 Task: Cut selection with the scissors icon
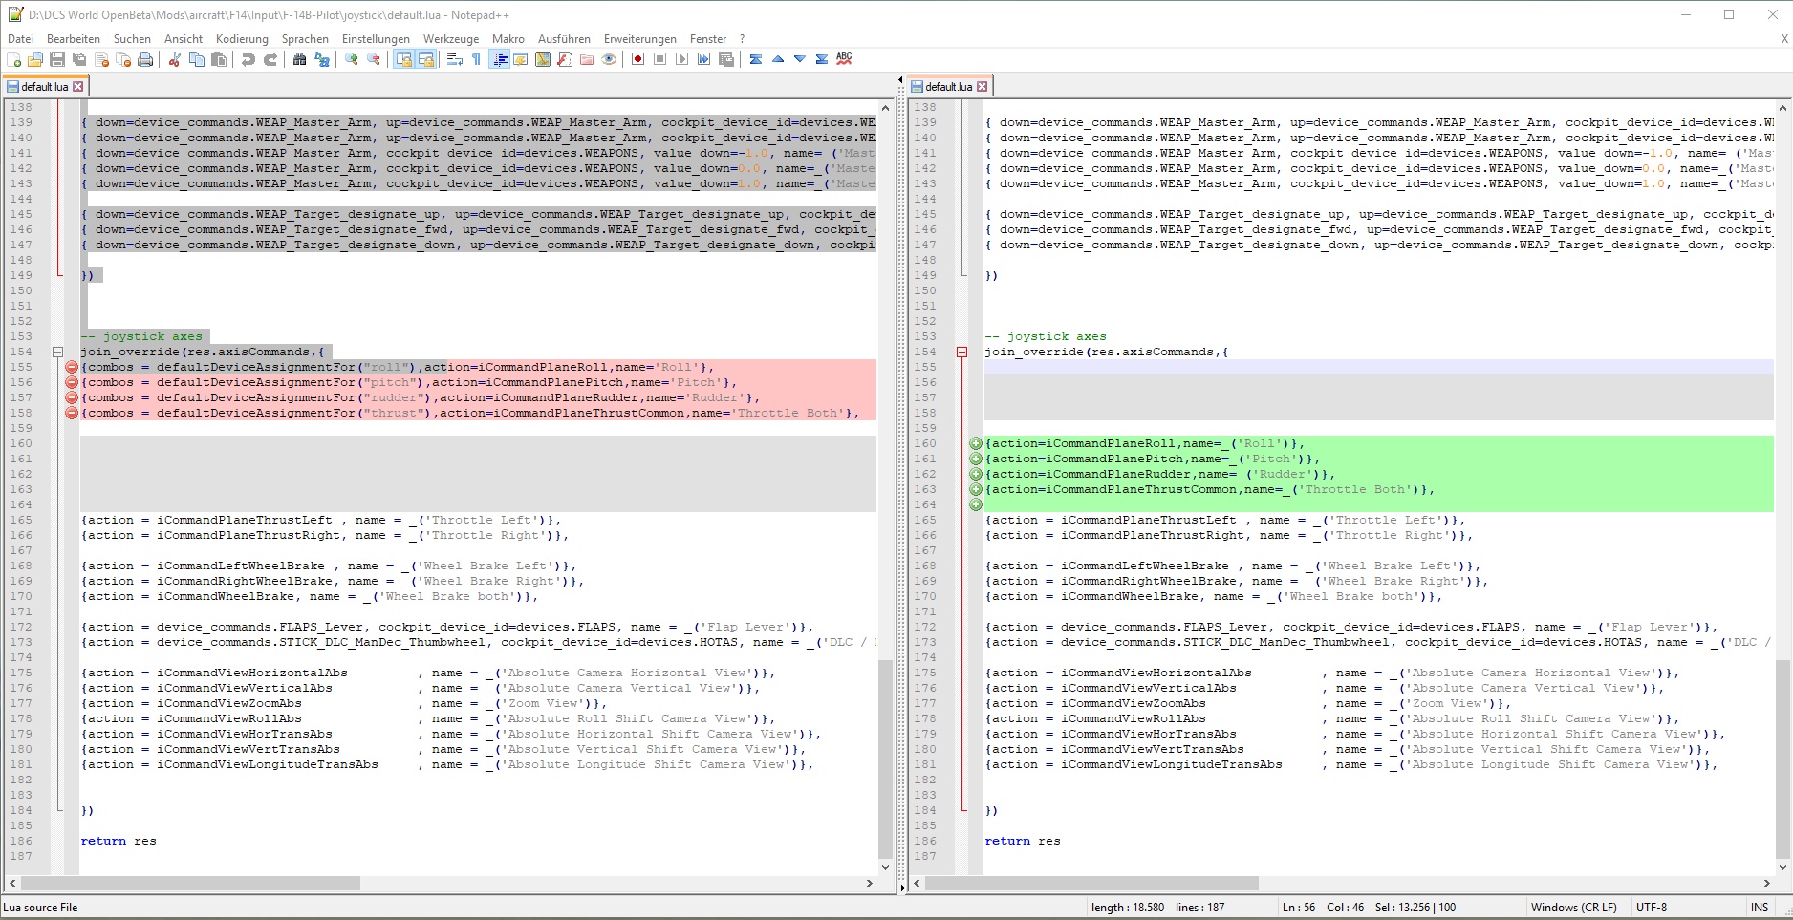(x=174, y=59)
